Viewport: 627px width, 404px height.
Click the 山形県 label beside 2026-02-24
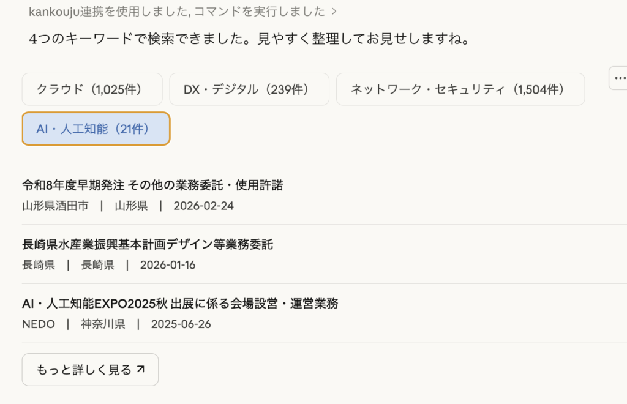click(131, 206)
